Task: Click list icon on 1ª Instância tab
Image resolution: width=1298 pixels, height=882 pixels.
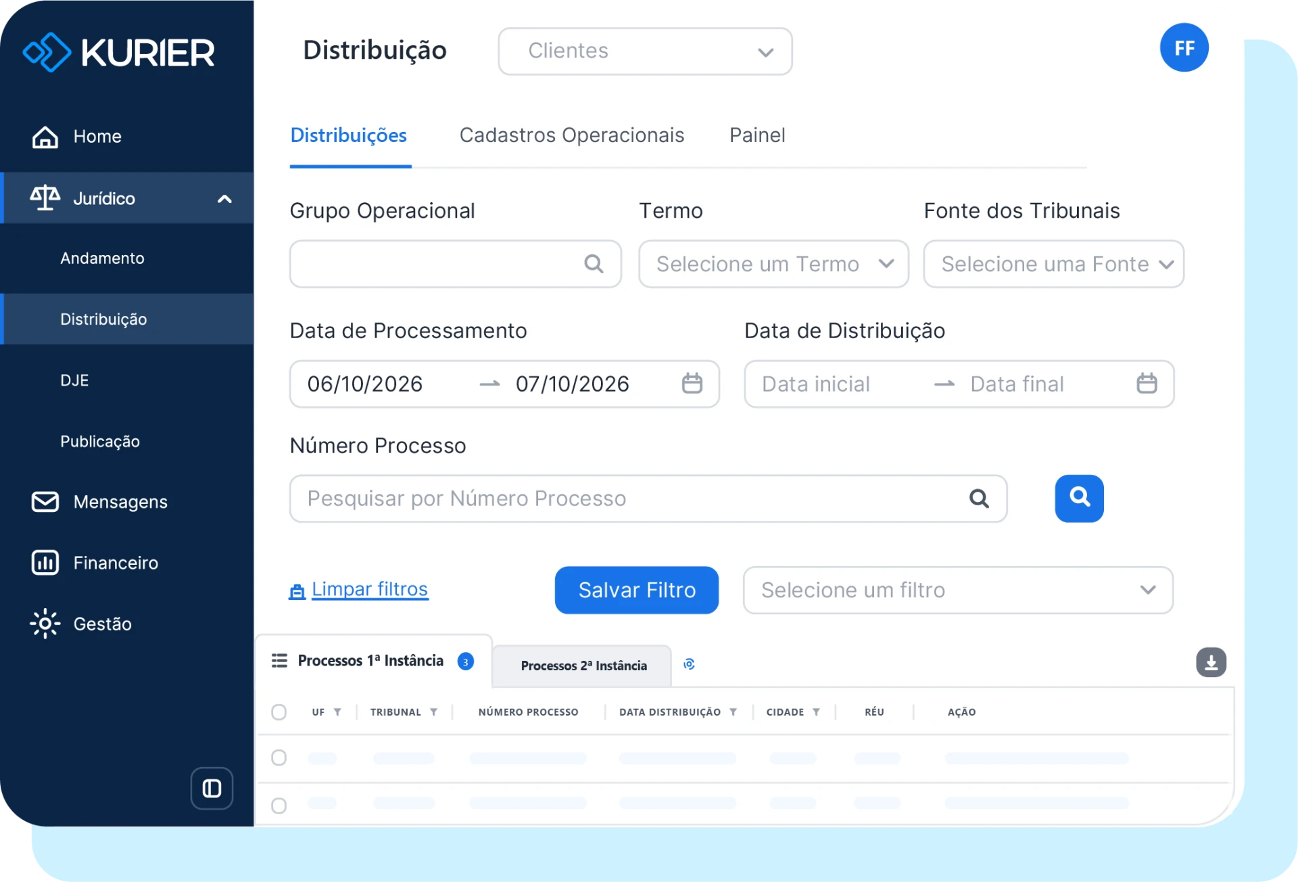Action: pyautogui.click(x=279, y=661)
